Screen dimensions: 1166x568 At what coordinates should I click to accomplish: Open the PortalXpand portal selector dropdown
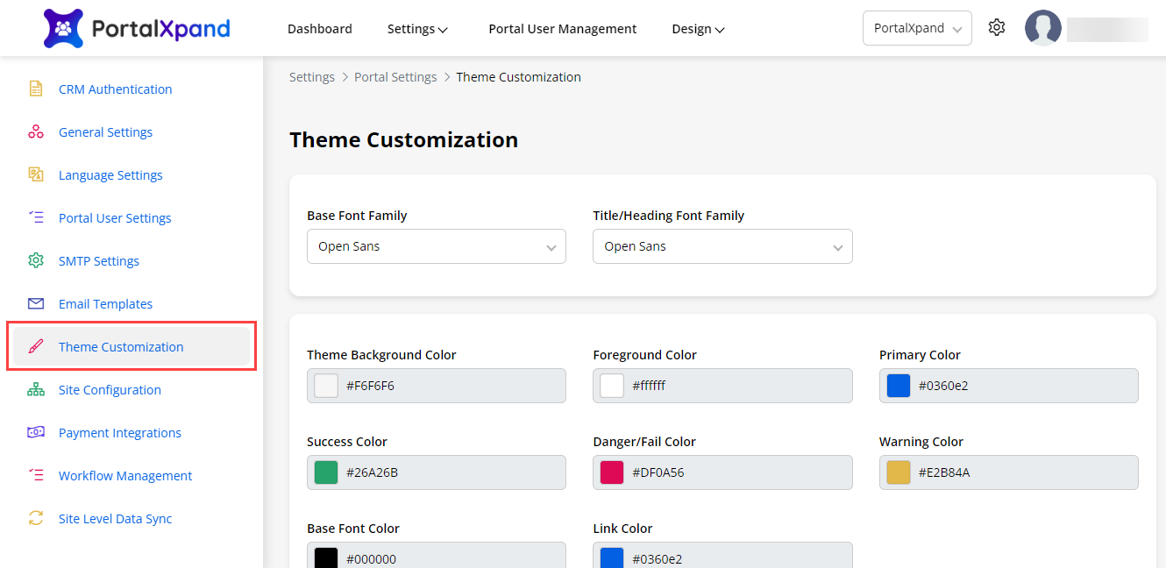(x=916, y=28)
